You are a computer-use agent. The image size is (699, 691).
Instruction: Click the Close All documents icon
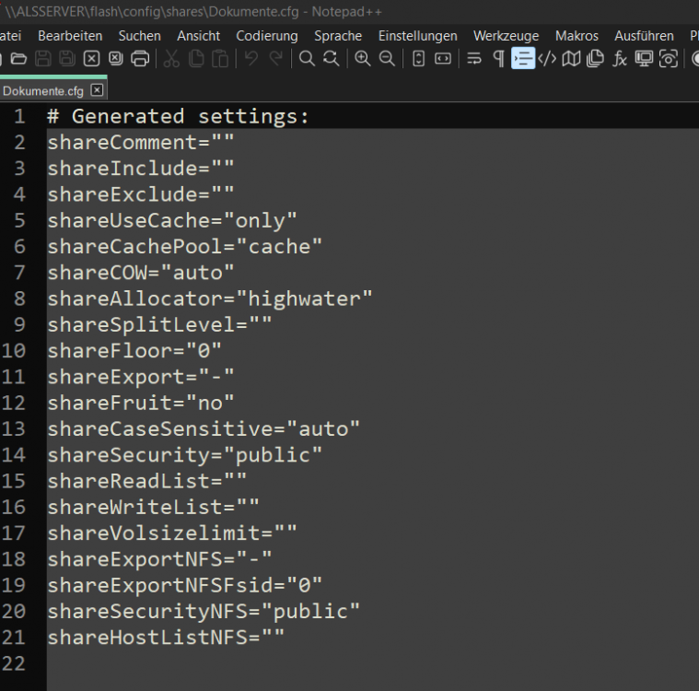[116, 58]
